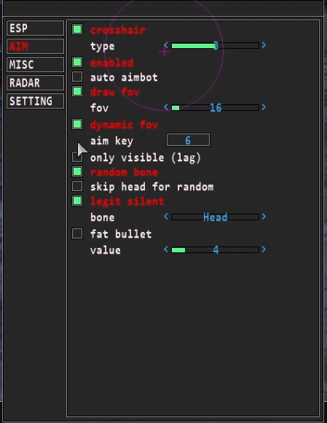Image resolution: width=327 pixels, height=423 pixels.
Task: Click the 'dynamic fov' label
Action: coord(124,125)
